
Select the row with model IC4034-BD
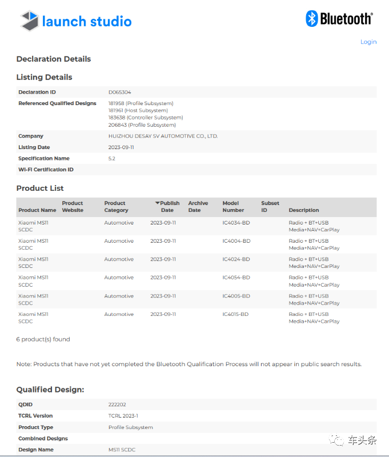tap(236, 223)
